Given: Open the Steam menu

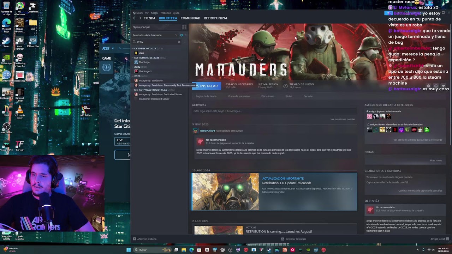Looking at the screenshot, I should coord(139,13).
